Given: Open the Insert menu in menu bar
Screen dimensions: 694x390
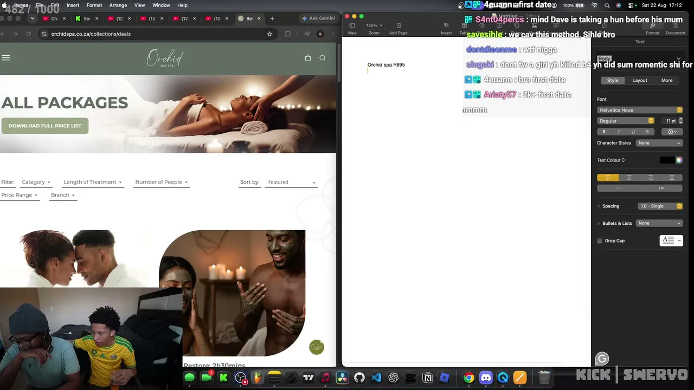Looking at the screenshot, I should coord(73,5).
